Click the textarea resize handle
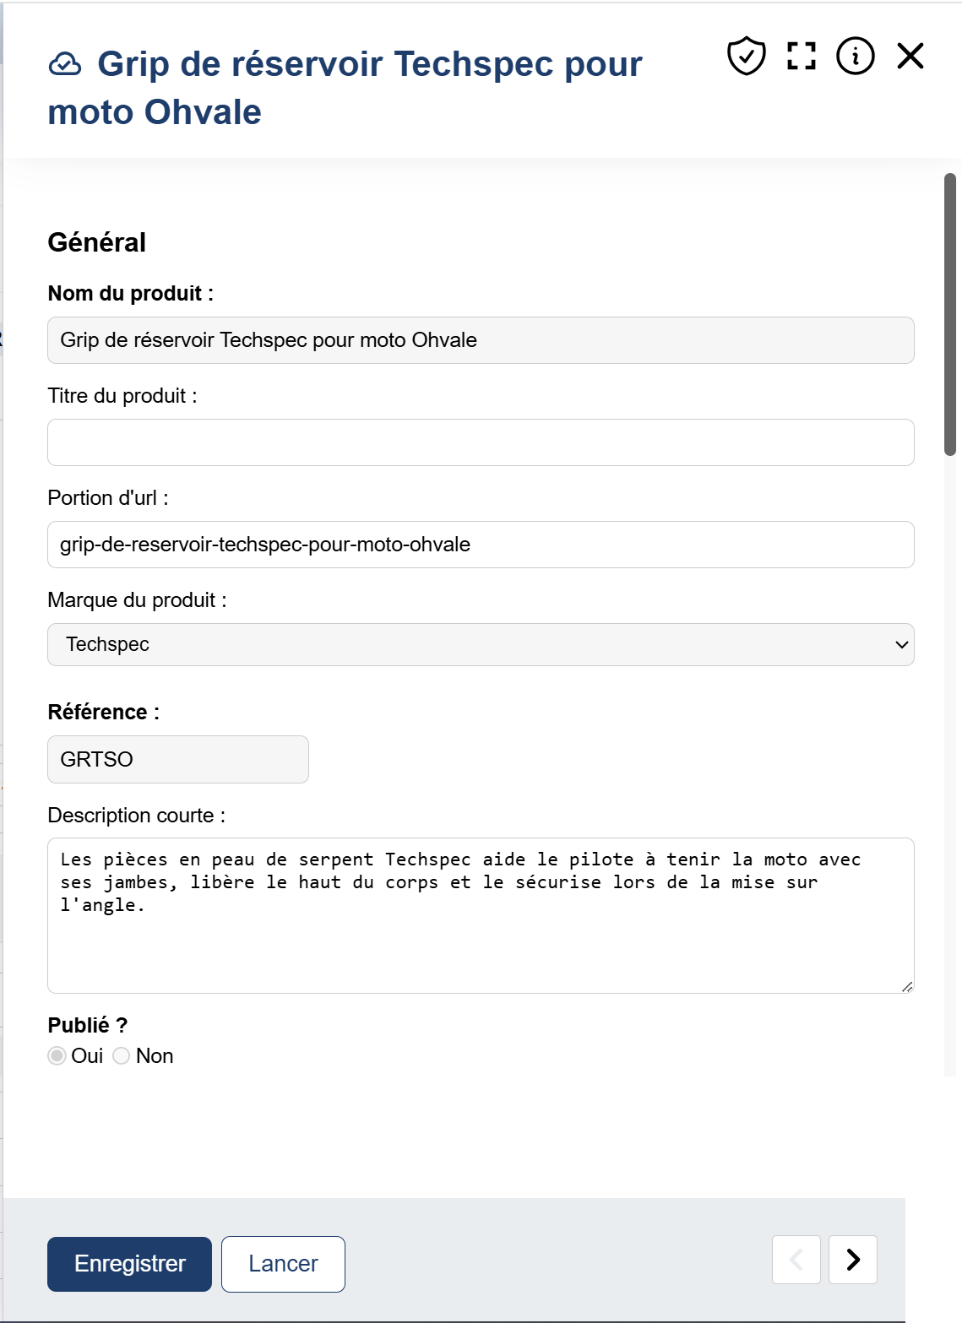 pos(907,986)
